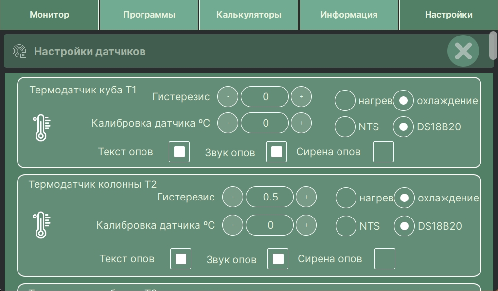498x291 pixels.
Task: Enable 'Сирена опов' checkbox for T1
Action: [x=383, y=152]
